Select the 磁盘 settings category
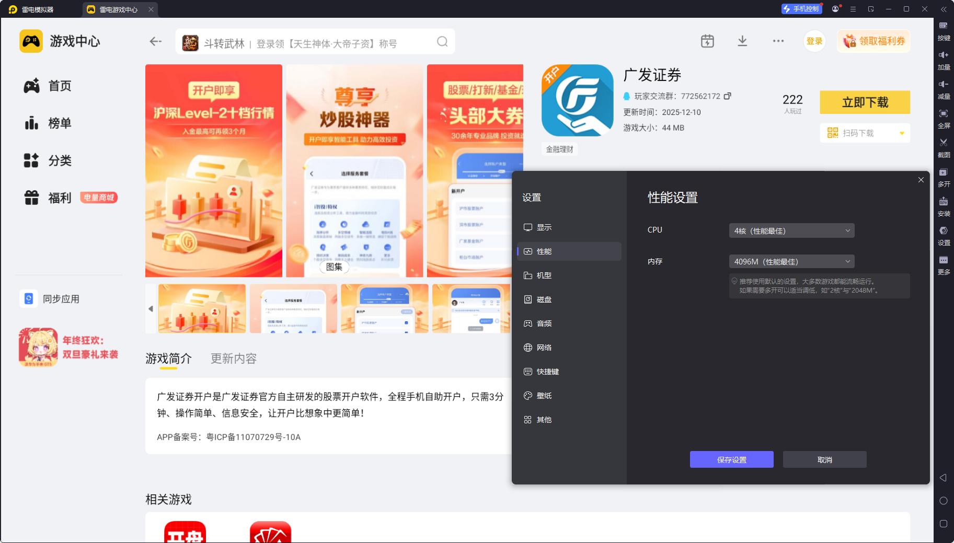Image resolution: width=954 pixels, height=543 pixels. (544, 299)
